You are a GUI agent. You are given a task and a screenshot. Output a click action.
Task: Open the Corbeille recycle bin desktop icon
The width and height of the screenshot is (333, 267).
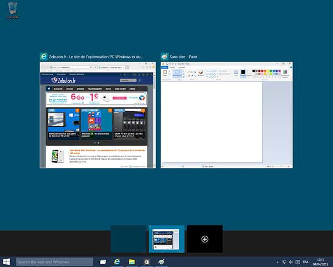pyautogui.click(x=13, y=10)
